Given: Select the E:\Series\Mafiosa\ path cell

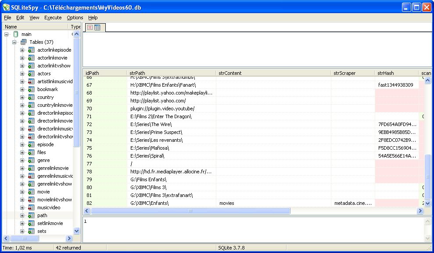Looking at the screenshot, I should (172, 148).
